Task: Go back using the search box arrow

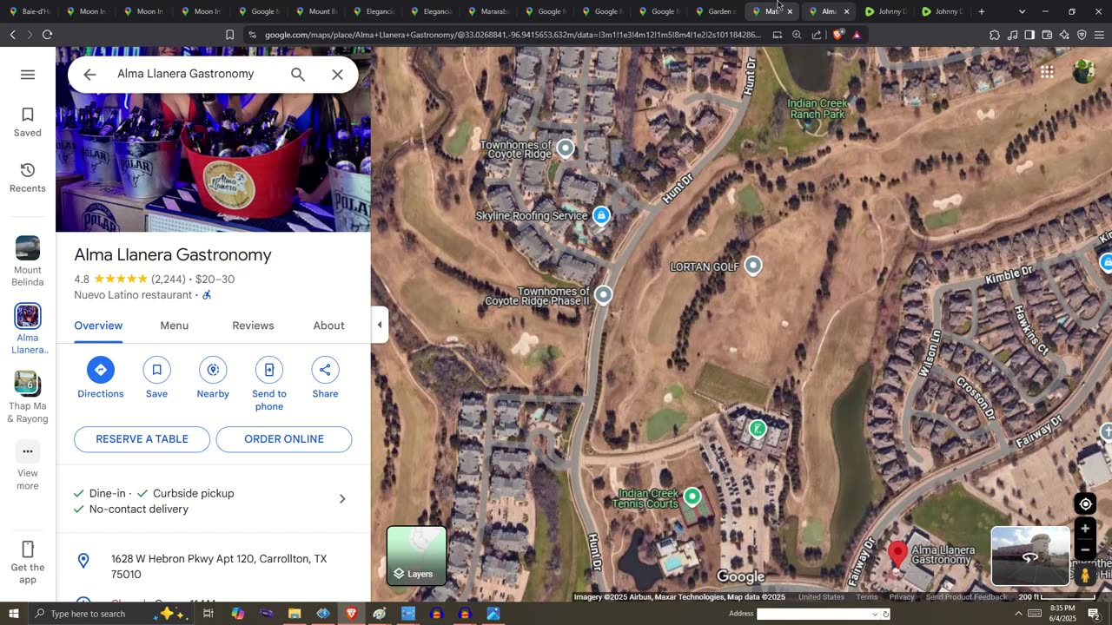Action: (89, 75)
